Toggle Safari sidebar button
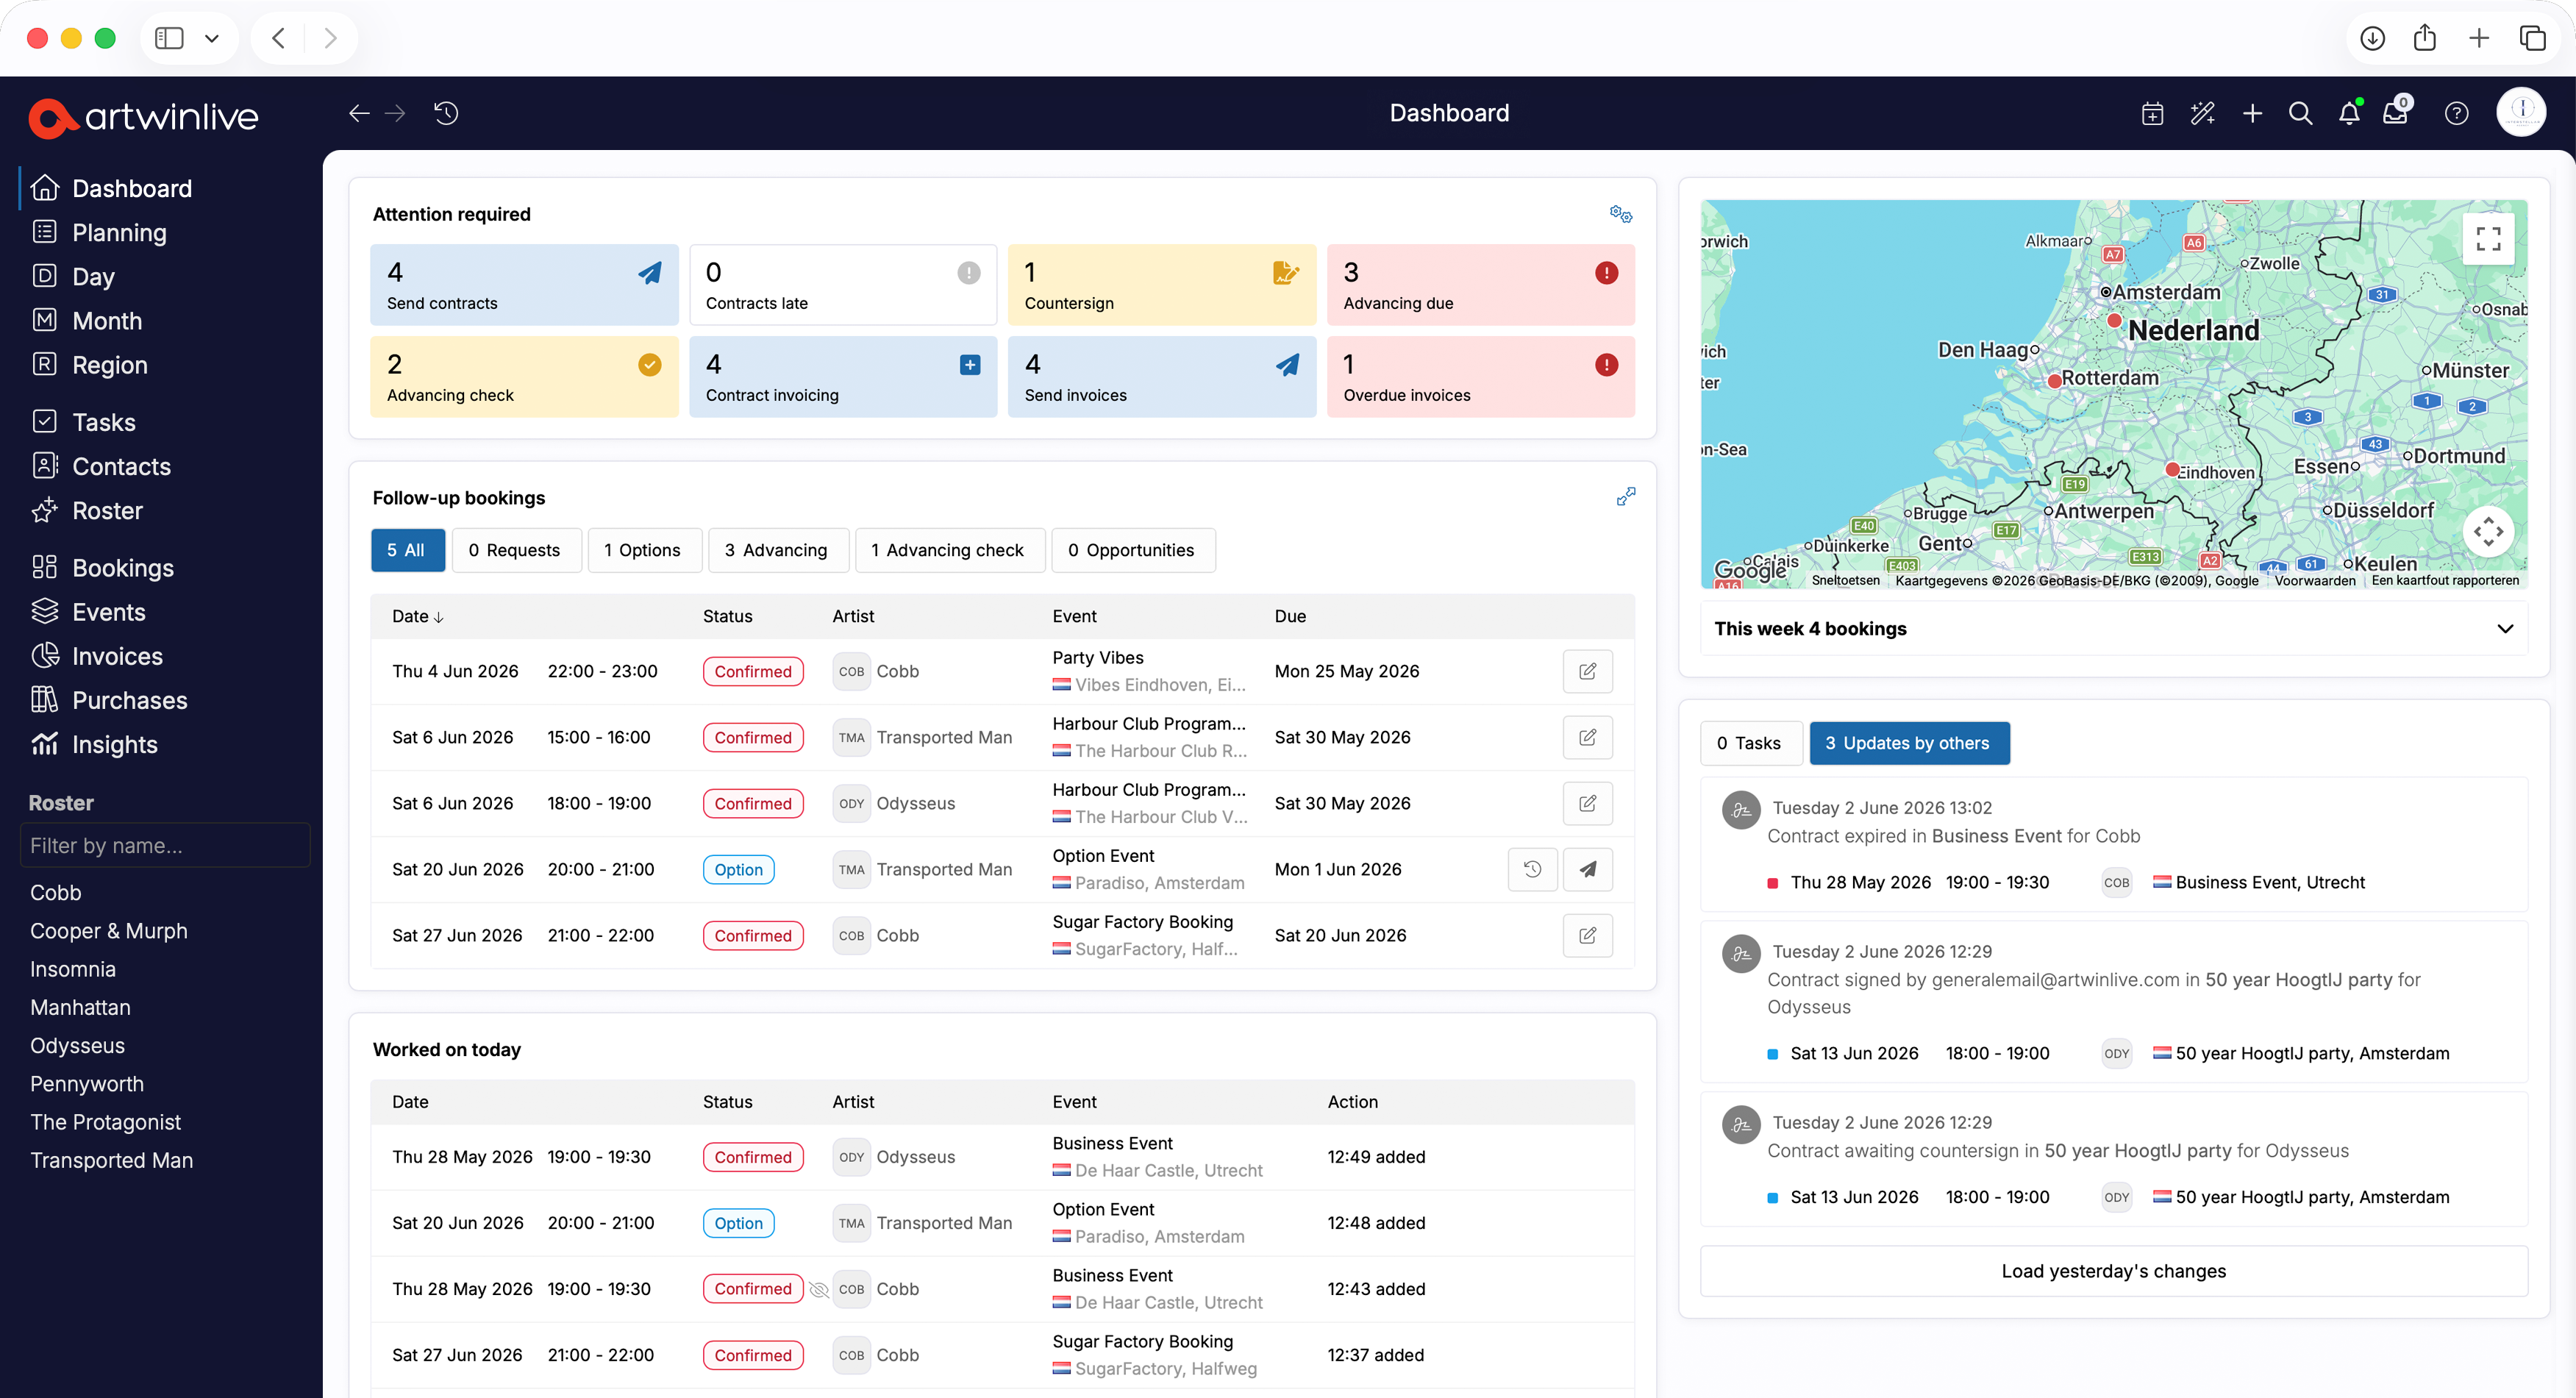 tap(169, 38)
